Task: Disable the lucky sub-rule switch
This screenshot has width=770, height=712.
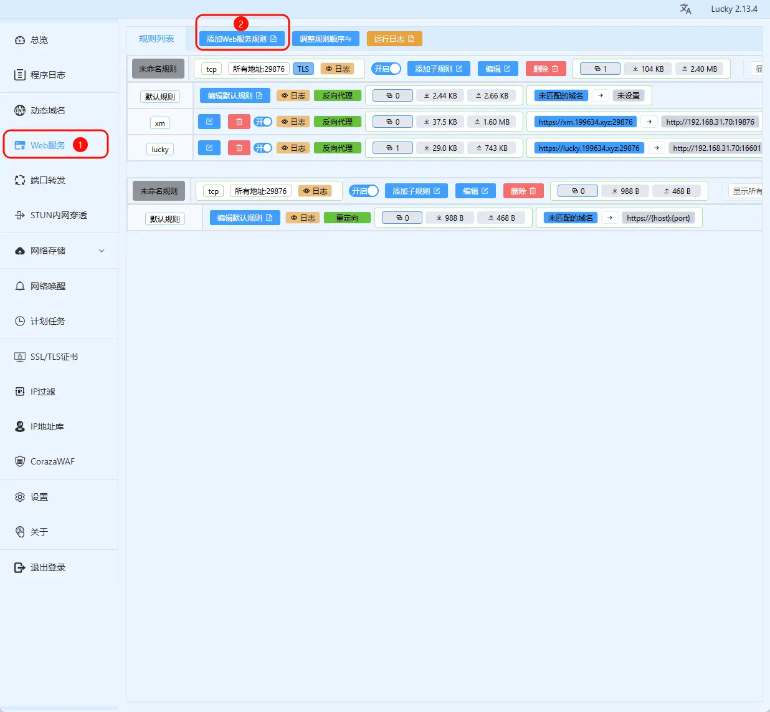Action: [x=263, y=148]
